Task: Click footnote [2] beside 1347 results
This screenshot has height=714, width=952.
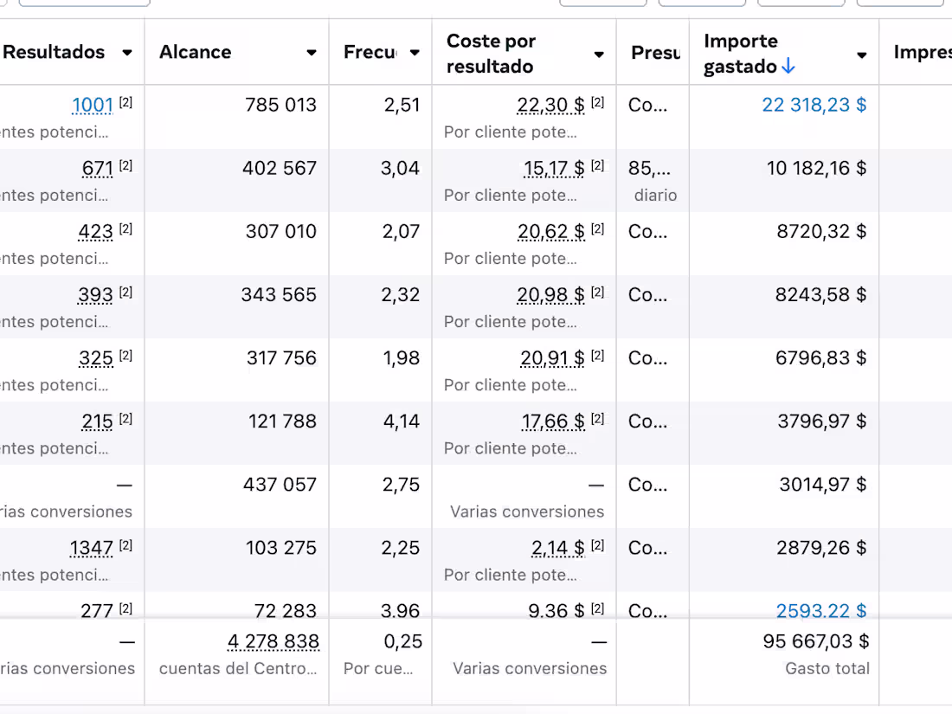Action: tap(125, 545)
